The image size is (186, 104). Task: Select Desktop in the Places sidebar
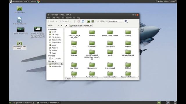pos(55,35)
